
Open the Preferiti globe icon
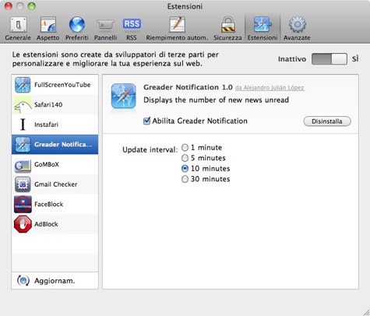point(76,25)
